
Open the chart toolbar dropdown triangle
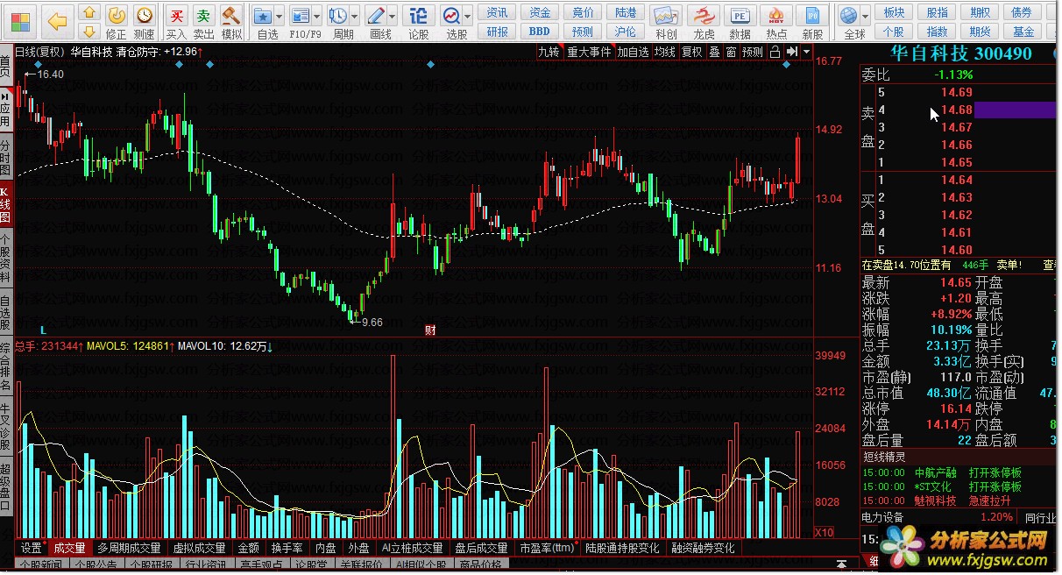tap(805, 52)
